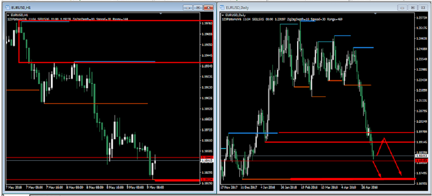This screenshot has width=432, height=196.
Task: Select the EURUSD,Daily window title bar
Action: pos(314,7)
